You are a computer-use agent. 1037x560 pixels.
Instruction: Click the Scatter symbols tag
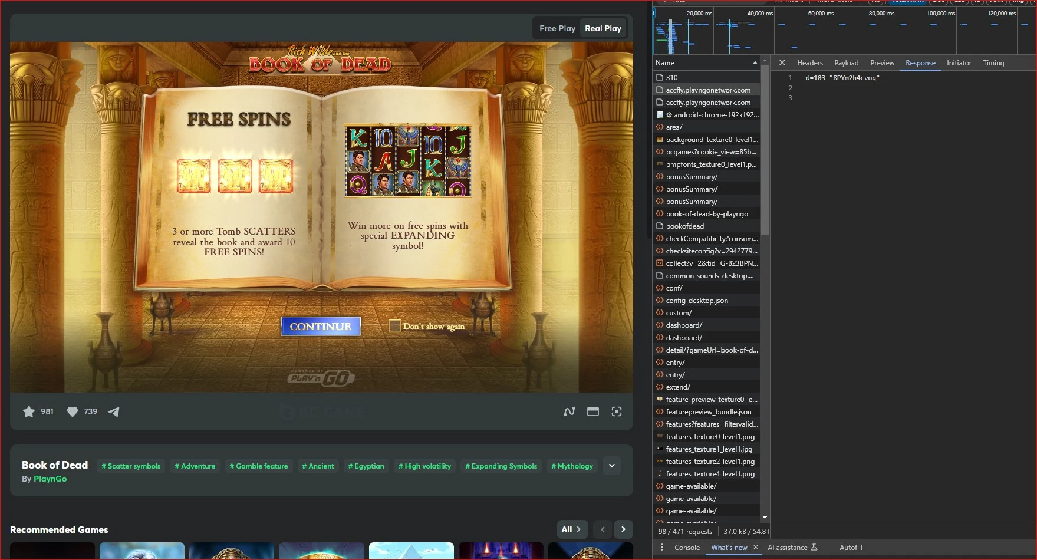click(131, 466)
